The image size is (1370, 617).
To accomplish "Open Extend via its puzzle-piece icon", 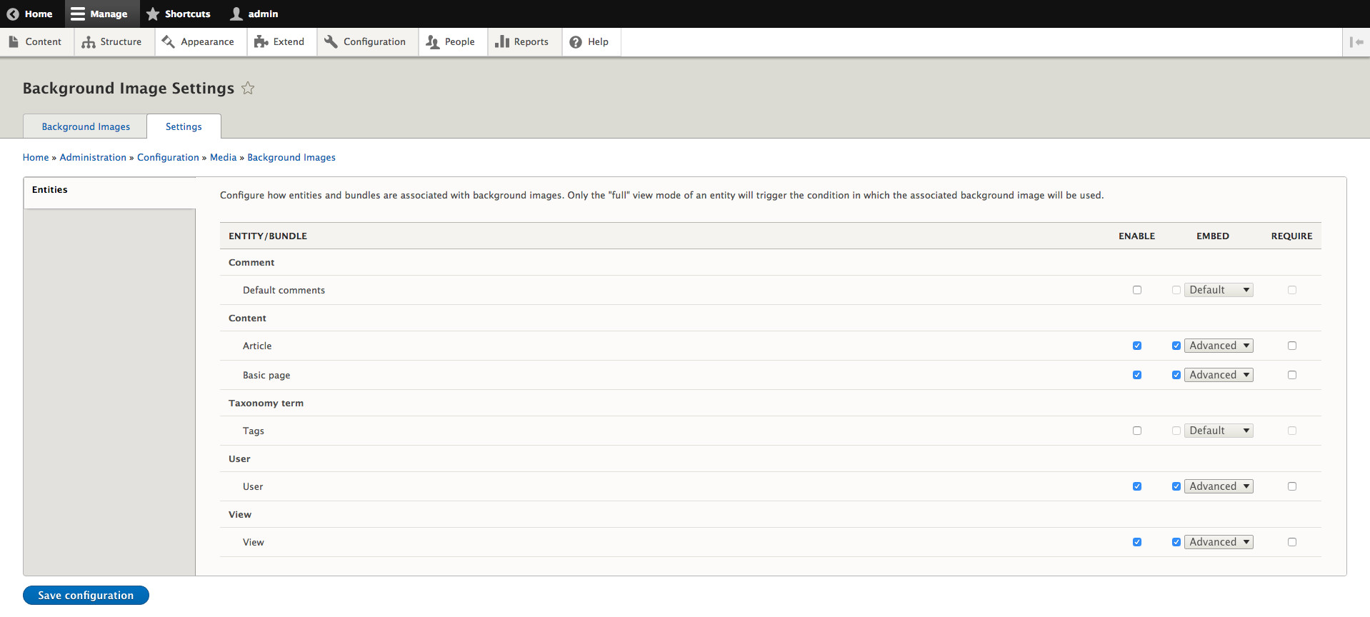I will click(x=261, y=42).
